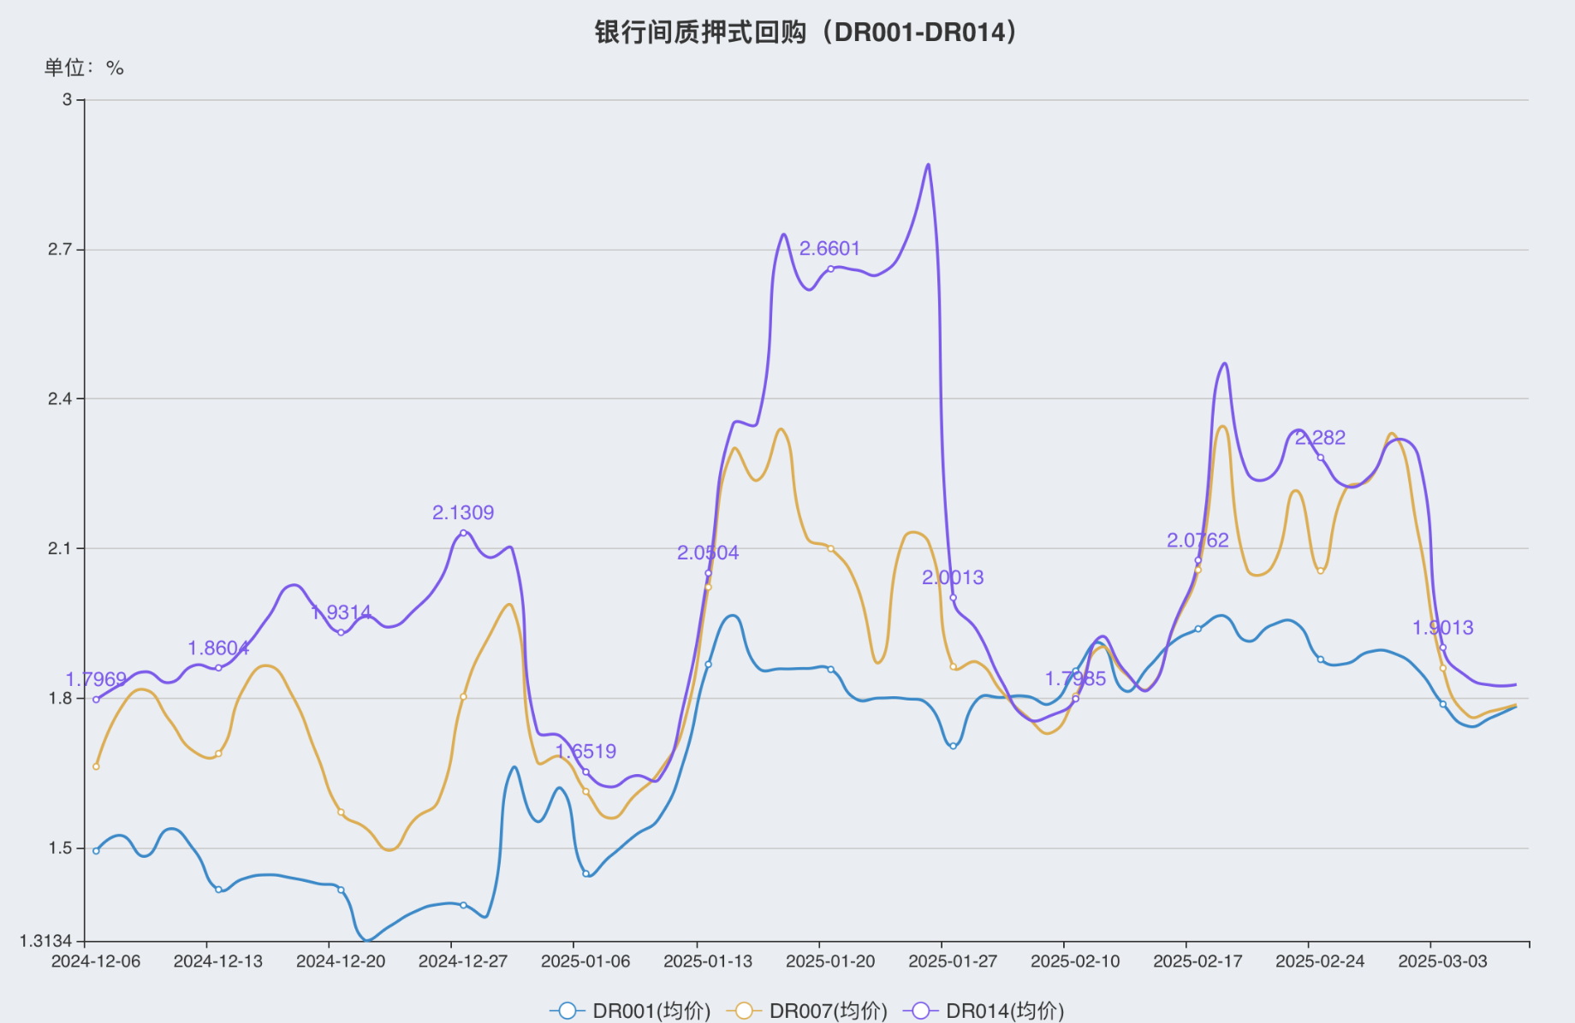Select the blue DR001 point at 2024-12-27
Screen dimensions: 1575x1023
(463, 905)
